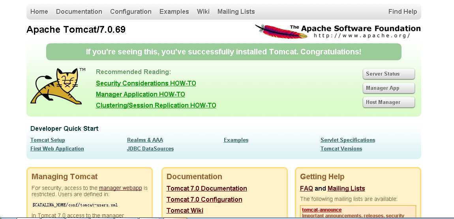454x219 pixels.
Task: Open the Tomcat Versions link
Action: tap(341, 149)
